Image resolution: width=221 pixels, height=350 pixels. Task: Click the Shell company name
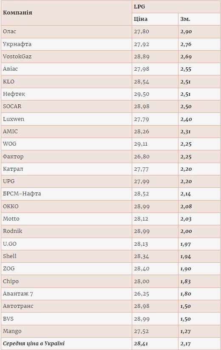click(10, 256)
